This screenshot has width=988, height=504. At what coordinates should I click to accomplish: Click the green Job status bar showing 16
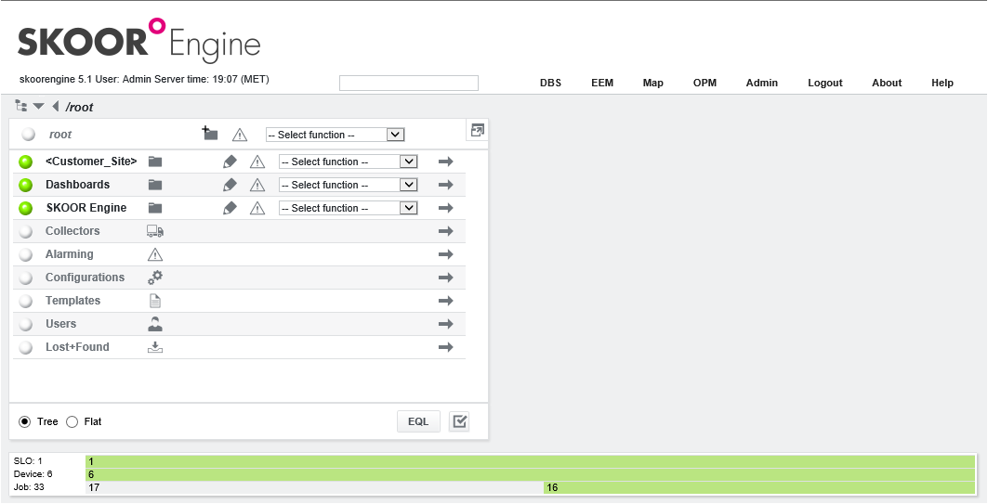[x=758, y=487]
